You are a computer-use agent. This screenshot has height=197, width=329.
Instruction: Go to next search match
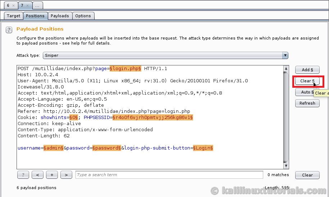(66, 175)
